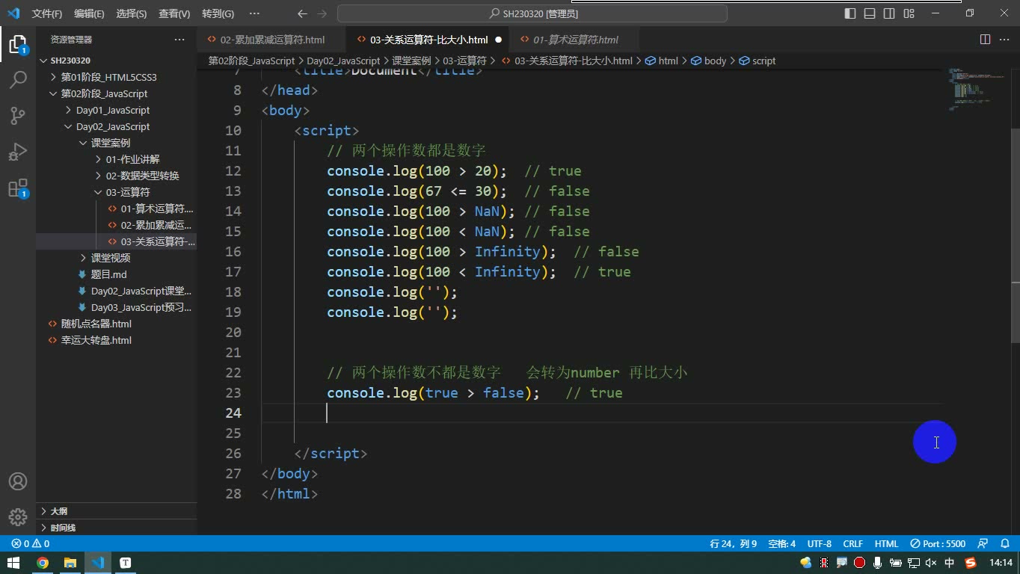Click Port: 5500 Live Server button
The image size is (1020, 574).
pyautogui.click(x=938, y=543)
